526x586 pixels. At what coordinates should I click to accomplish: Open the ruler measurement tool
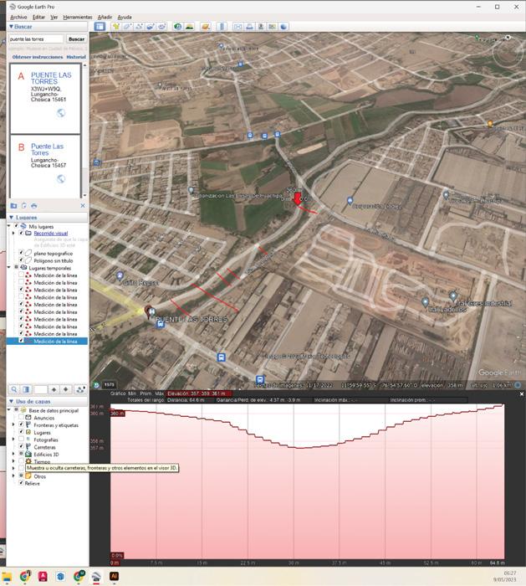click(222, 27)
